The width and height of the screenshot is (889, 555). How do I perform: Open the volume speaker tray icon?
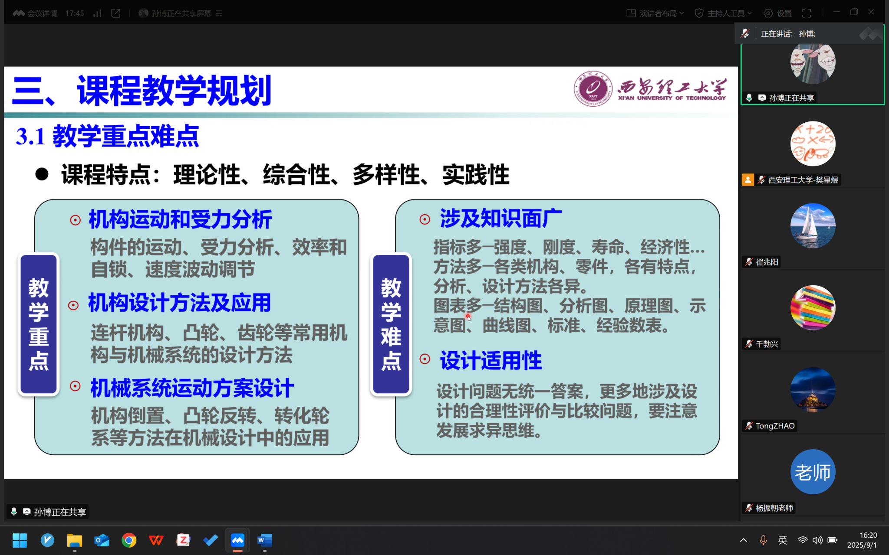817,540
